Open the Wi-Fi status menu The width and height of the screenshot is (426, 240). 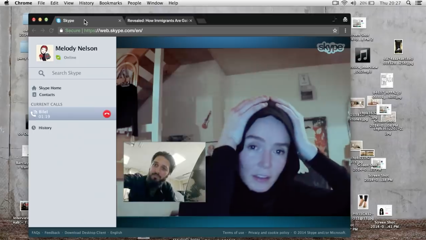344,3
